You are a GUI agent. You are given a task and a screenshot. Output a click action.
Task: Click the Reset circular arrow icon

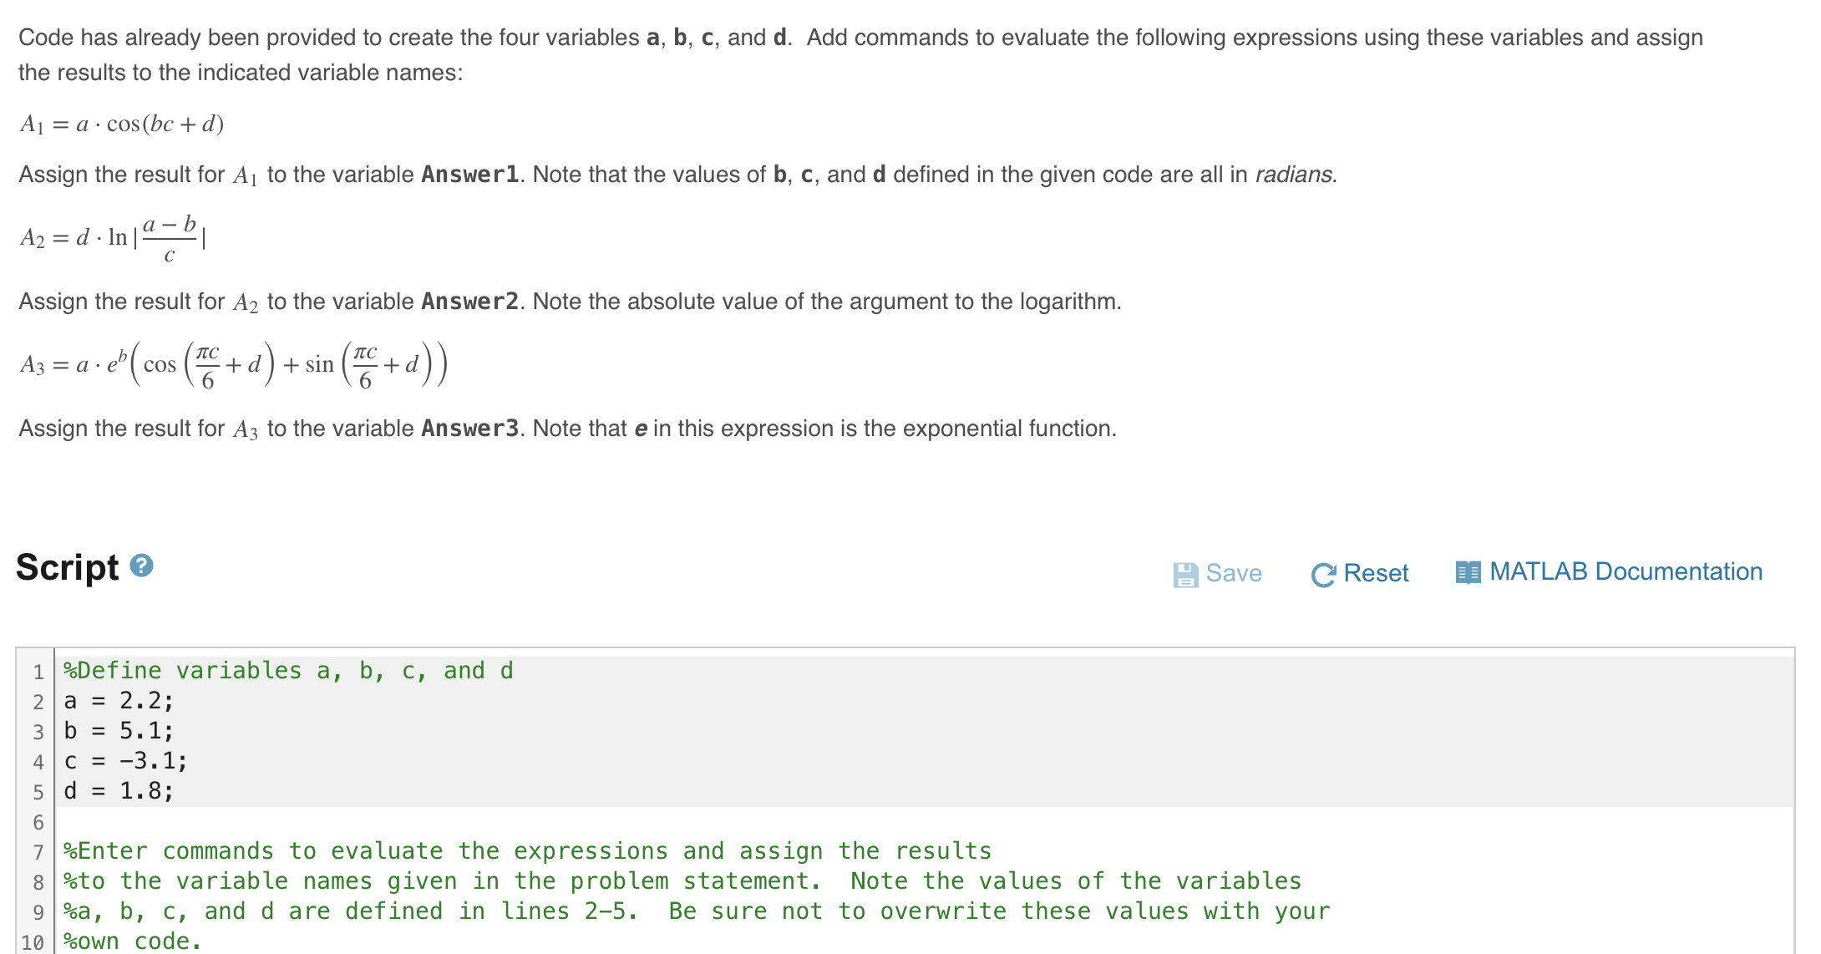point(1324,573)
